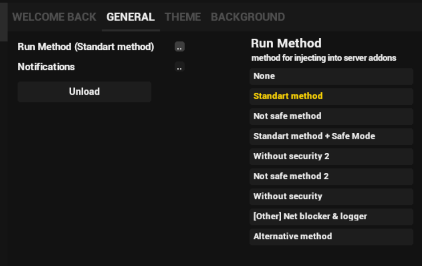
Task: Switch to the WELCOME BACK tab
Action: coord(54,17)
